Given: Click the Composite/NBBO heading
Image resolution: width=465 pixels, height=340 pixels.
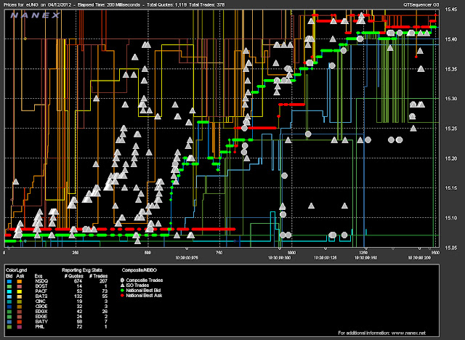Looking at the screenshot, I should [x=139, y=270].
